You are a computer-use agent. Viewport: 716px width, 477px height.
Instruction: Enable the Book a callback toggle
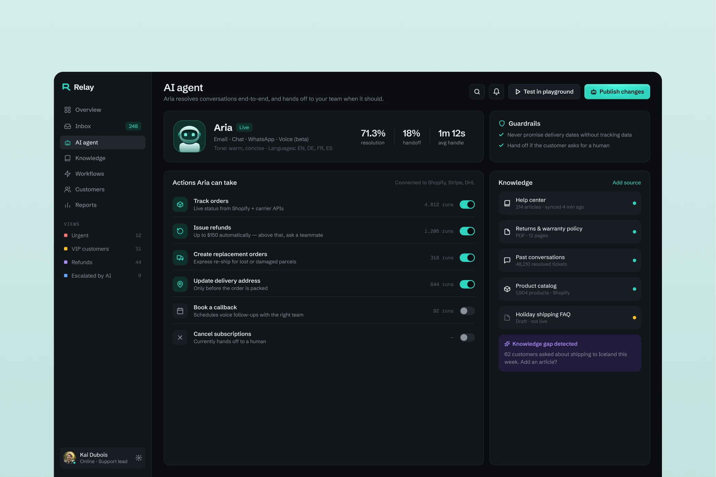coord(467,311)
